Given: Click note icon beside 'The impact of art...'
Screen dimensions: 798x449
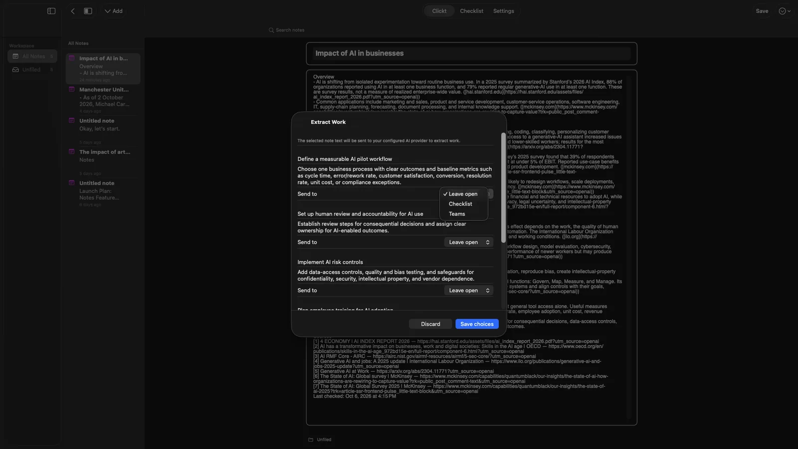Looking at the screenshot, I should (72, 152).
